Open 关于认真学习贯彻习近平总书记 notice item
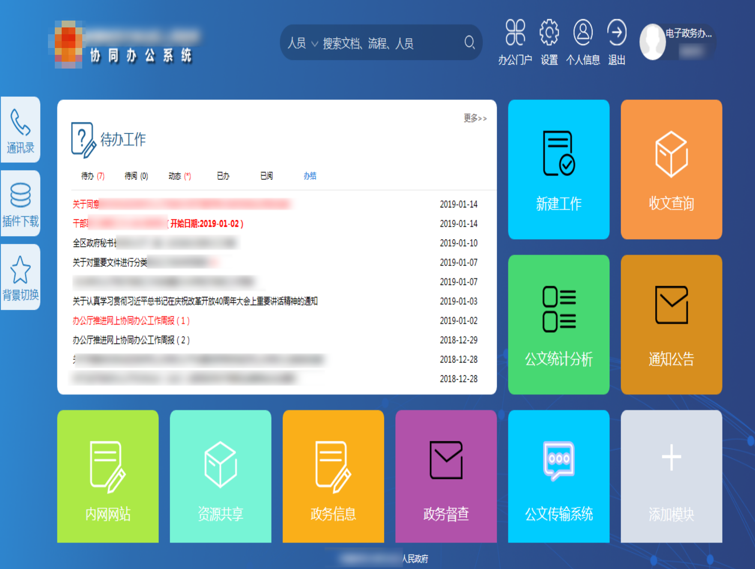This screenshot has width=755, height=569. tap(195, 301)
